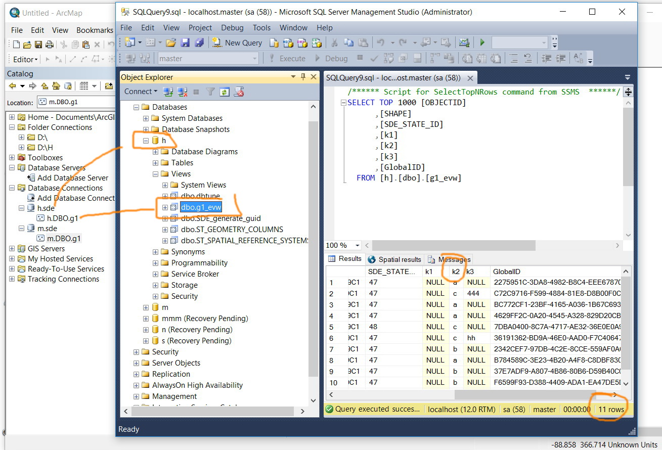Viewport: 662px width, 450px height.
Task: Switch to the Spatial results tab
Action: (394, 259)
